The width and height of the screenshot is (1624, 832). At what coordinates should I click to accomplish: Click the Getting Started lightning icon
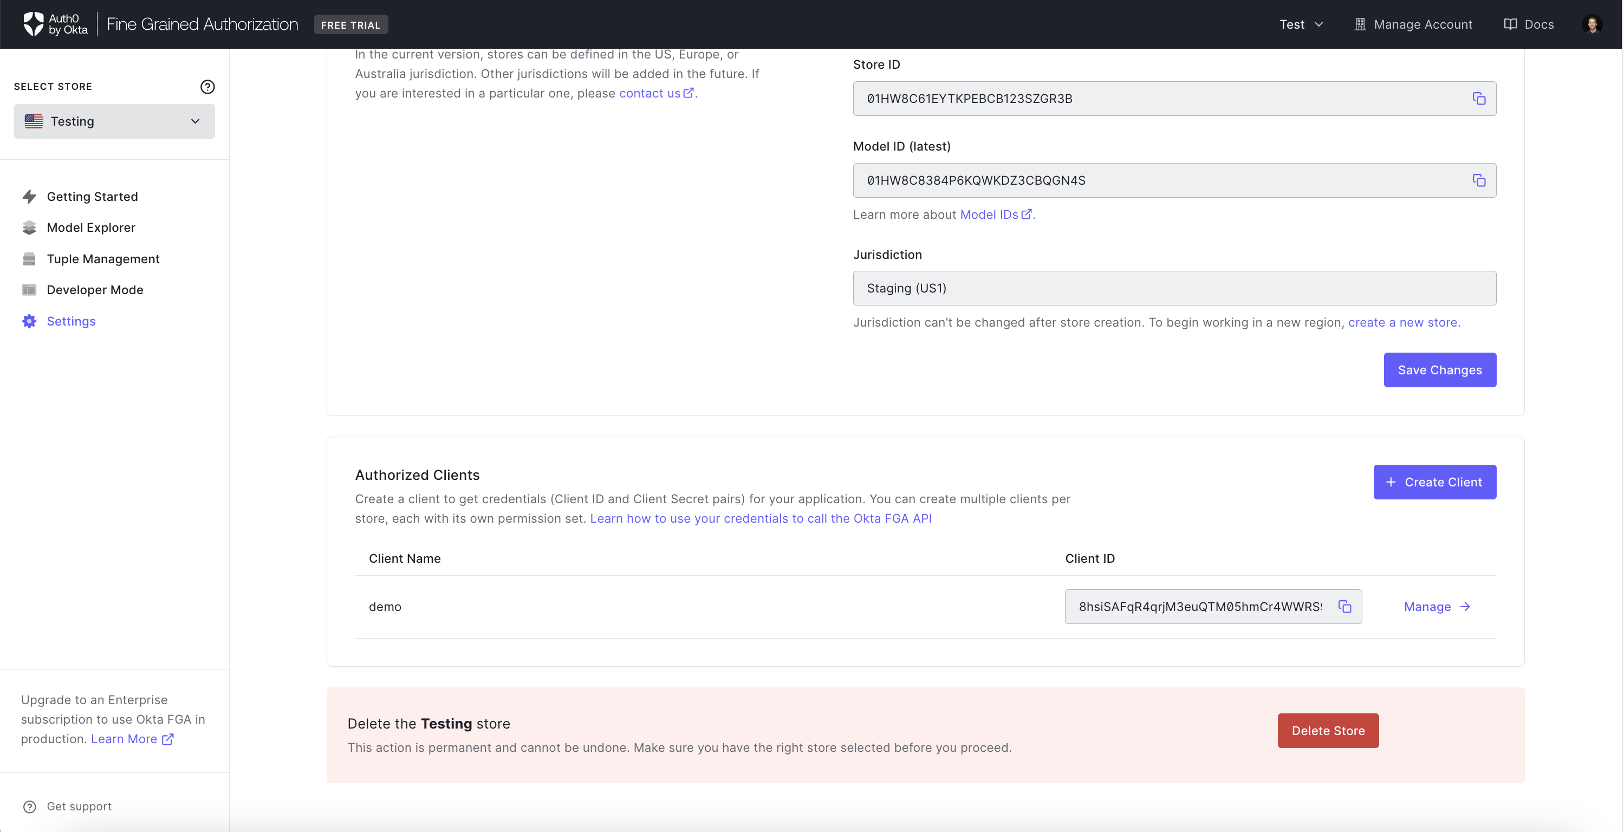[x=29, y=197]
